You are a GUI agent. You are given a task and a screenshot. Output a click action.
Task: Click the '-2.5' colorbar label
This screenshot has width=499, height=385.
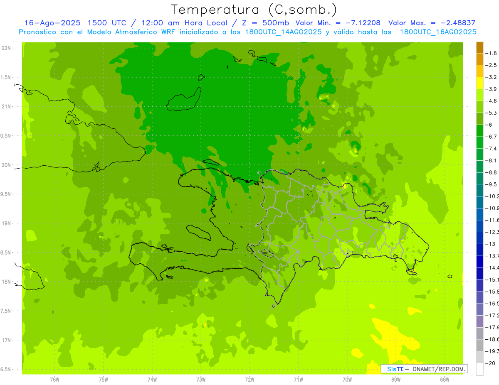492,65
